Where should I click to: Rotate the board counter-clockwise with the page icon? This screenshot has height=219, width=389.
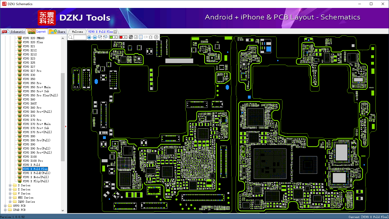click(x=105, y=37)
